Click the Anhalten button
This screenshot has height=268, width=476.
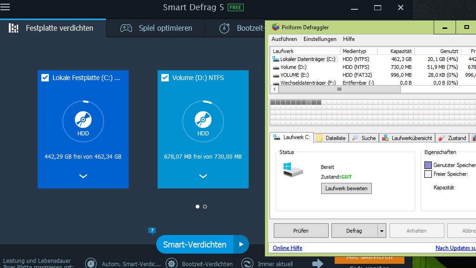click(416, 231)
